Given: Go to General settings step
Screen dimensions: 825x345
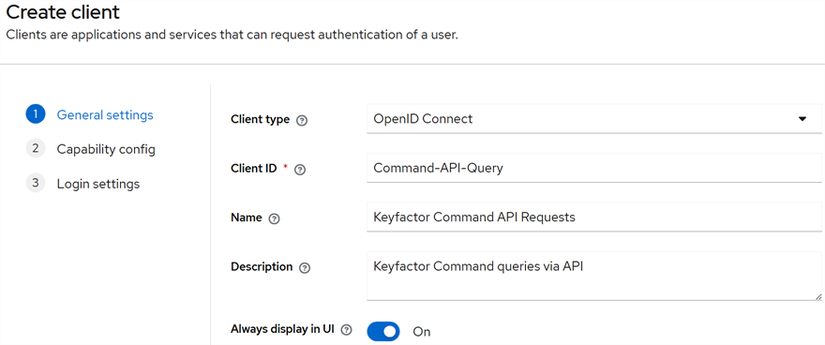Looking at the screenshot, I should pyautogui.click(x=105, y=114).
